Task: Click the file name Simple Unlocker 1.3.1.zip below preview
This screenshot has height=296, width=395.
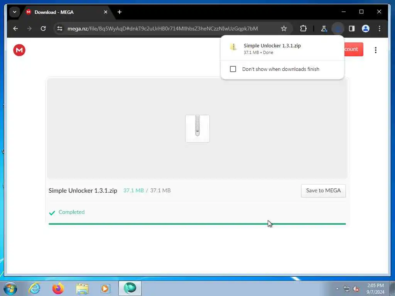Action: pos(83,190)
